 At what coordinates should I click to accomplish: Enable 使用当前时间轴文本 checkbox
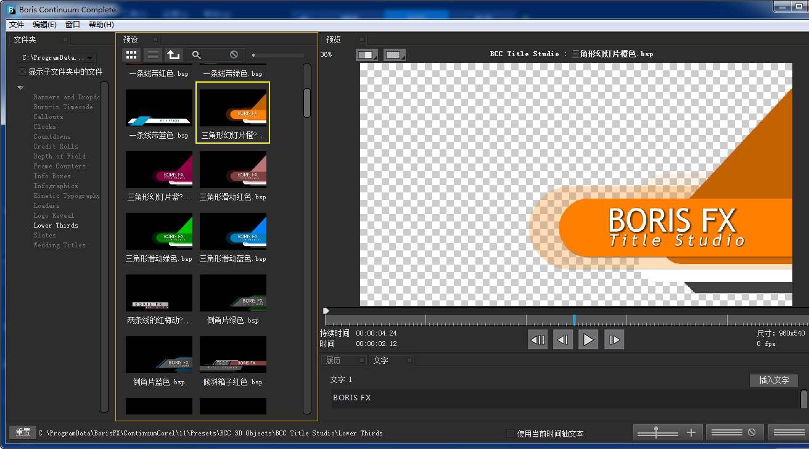coord(510,434)
